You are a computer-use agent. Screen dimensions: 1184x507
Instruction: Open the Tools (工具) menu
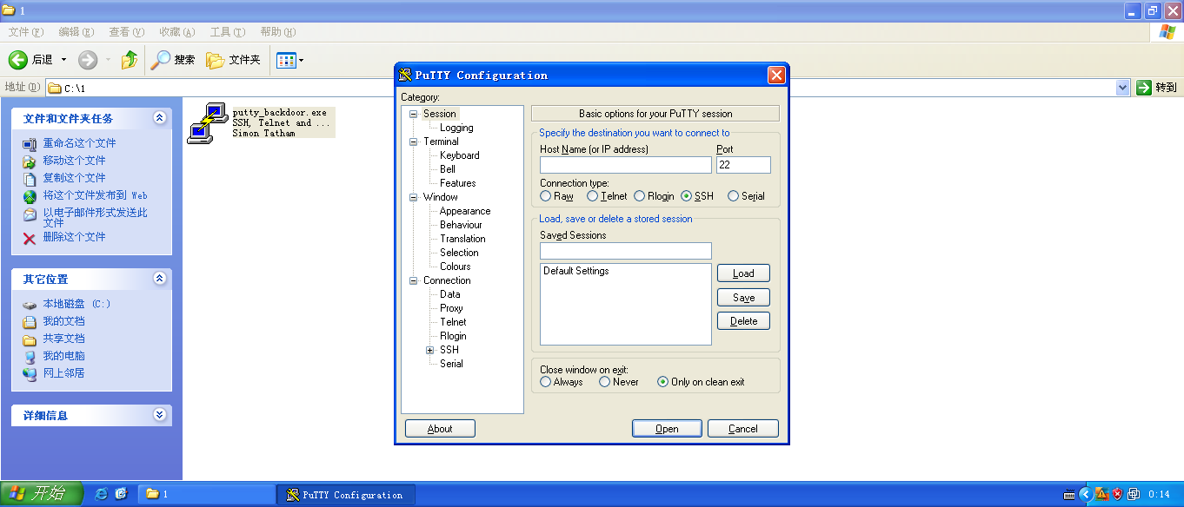pos(227,32)
